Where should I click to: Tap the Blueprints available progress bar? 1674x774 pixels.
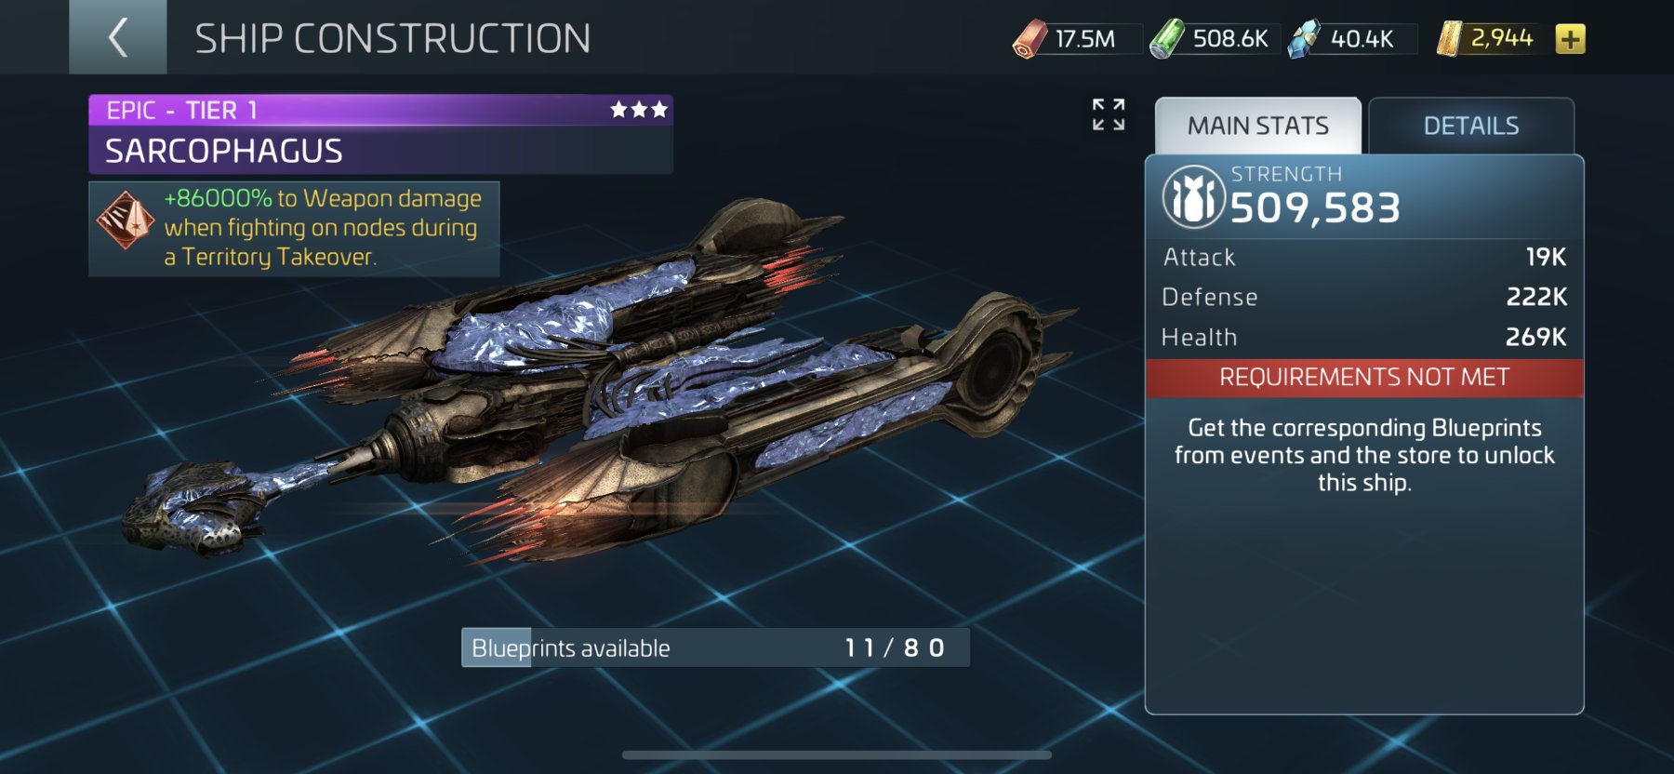715,647
